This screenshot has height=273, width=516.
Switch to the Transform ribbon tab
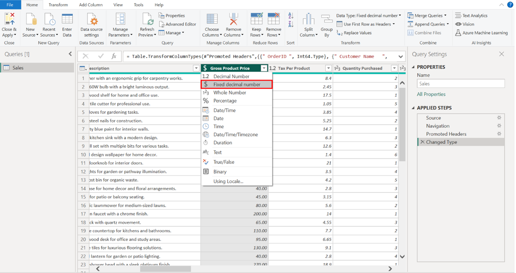click(58, 5)
